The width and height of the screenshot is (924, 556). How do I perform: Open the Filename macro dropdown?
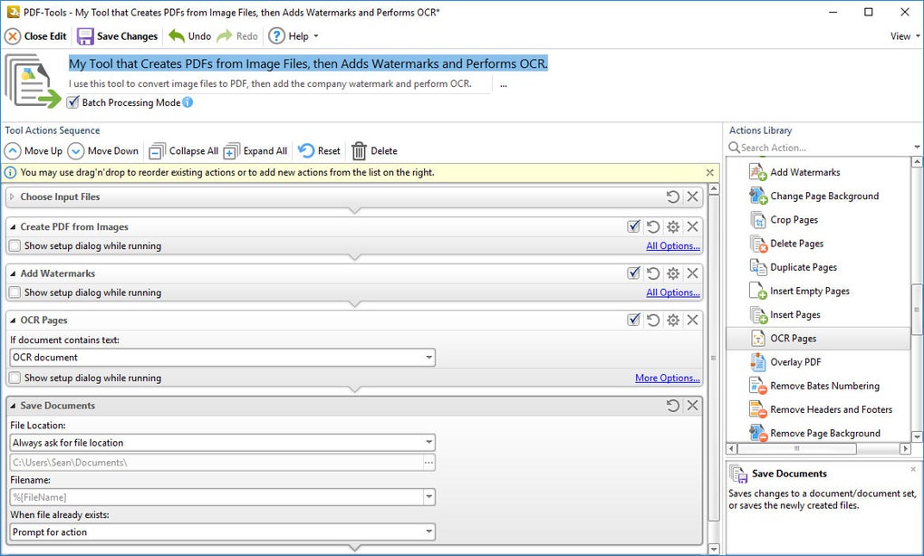pyautogui.click(x=429, y=497)
